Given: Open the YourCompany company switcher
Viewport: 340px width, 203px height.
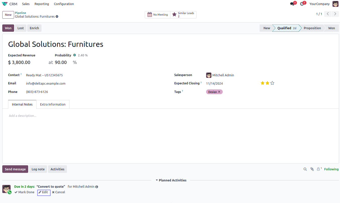Looking at the screenshot, I should (319, 4).
